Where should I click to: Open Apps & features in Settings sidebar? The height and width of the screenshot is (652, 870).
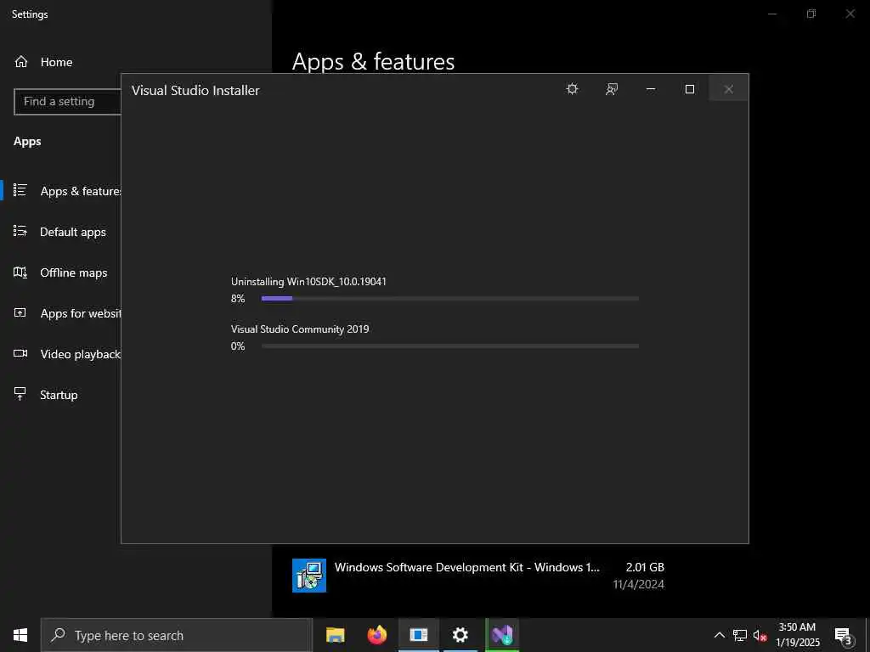coord(60,191)
